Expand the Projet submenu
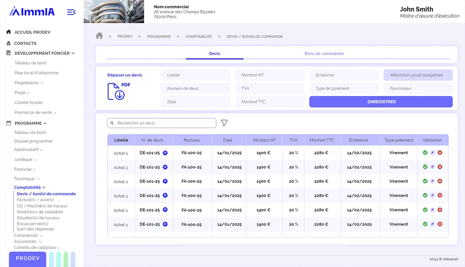Viewport: 465px width, 267px height. [x=28, y=93]
